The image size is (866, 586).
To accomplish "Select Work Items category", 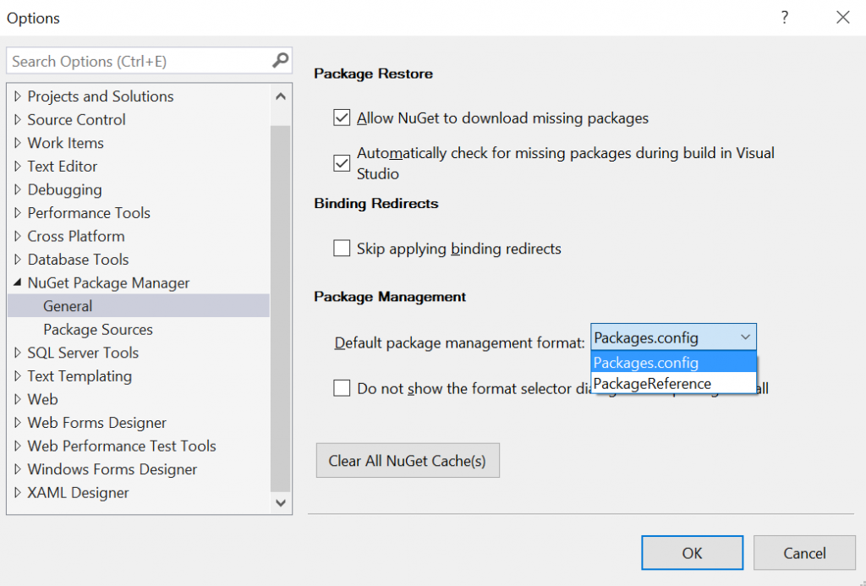I will pyautogui.click(x=66, y=143).
